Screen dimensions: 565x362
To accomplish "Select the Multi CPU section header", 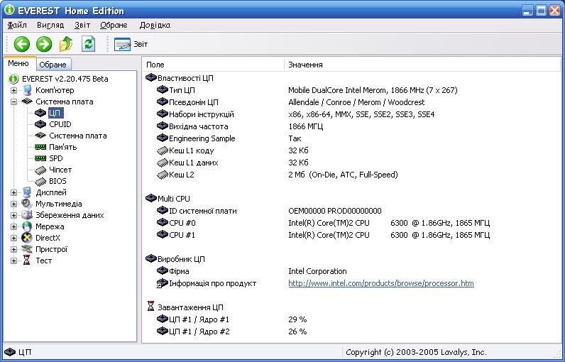I will (x=174, y=199).
